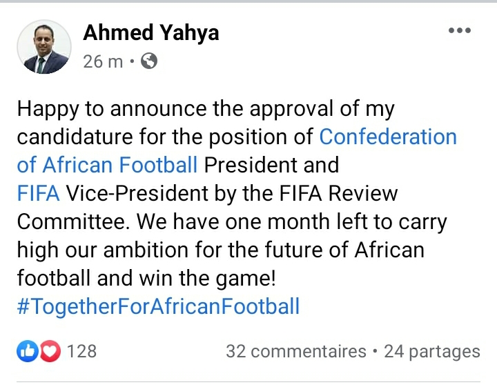Screen dimensions: 497x387
Task: Show the 32 commentaires
Action: click(x=295, y=351)
